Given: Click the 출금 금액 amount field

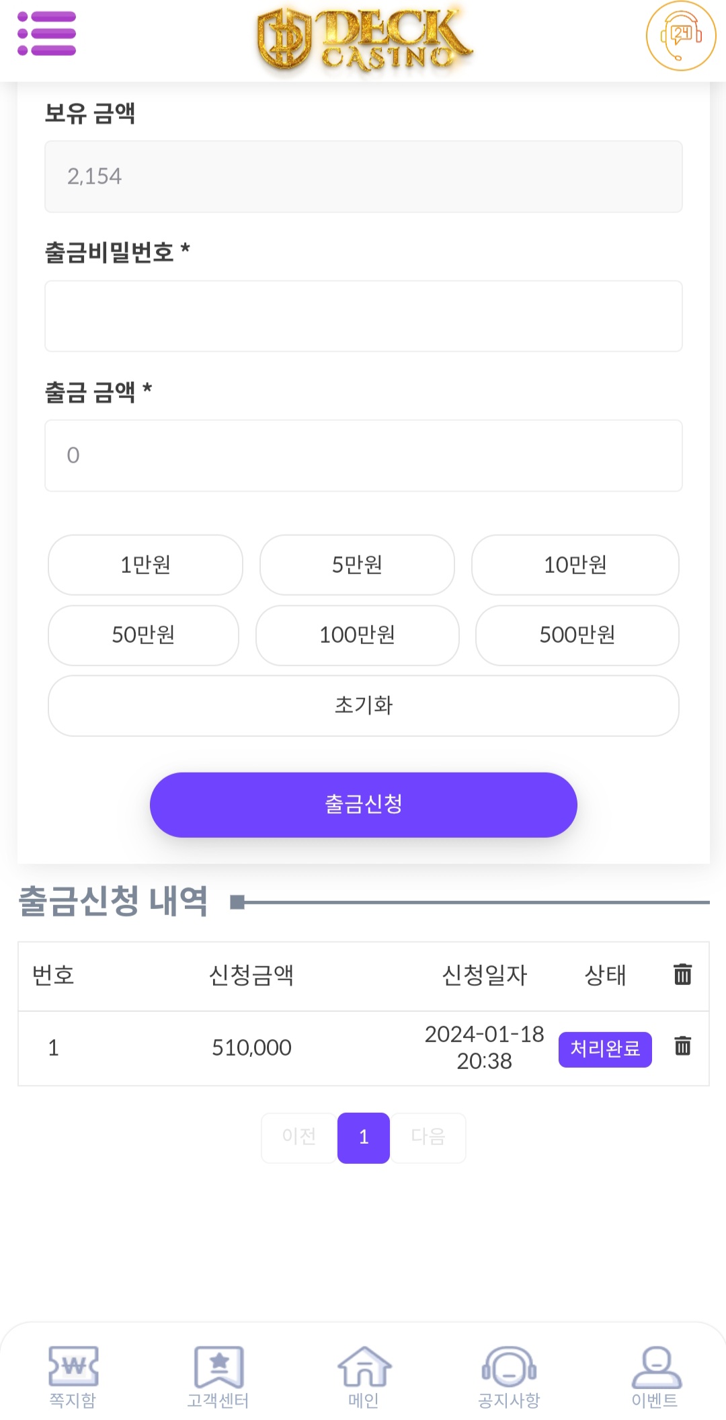Looking at the screenshot, I should pos(364,456).
